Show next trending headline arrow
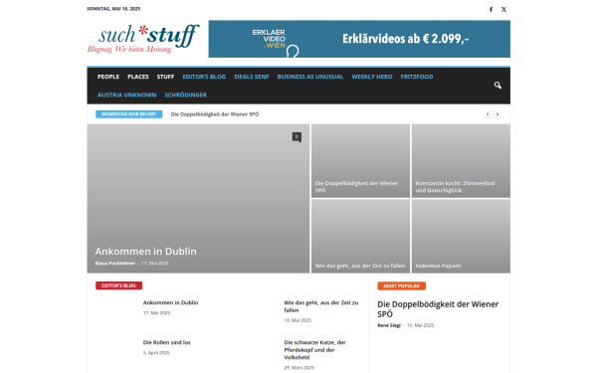Viewport: 597px width, 373px height. coord(497,114)
